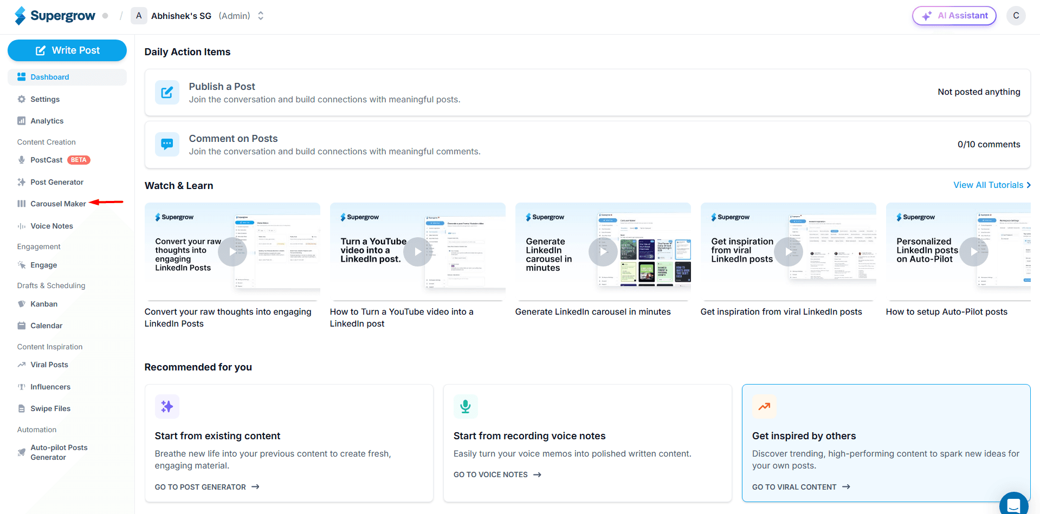
Task: Click the How to setup Auto-Pilot posts caption
Action: pyautogui.click(x=946, y=311)
